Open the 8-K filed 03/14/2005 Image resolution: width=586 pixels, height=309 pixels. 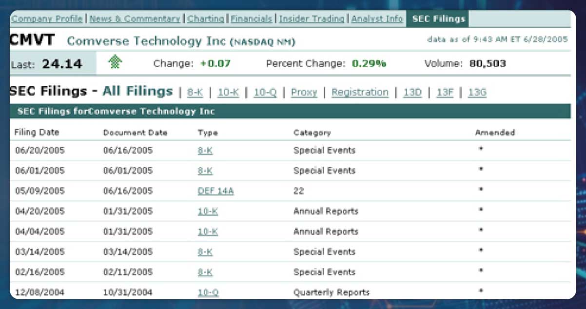click(x=205, y=252)
